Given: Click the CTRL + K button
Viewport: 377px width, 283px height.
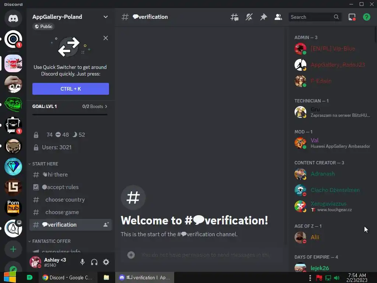Looking at the screenshot, I should [70, 89].
